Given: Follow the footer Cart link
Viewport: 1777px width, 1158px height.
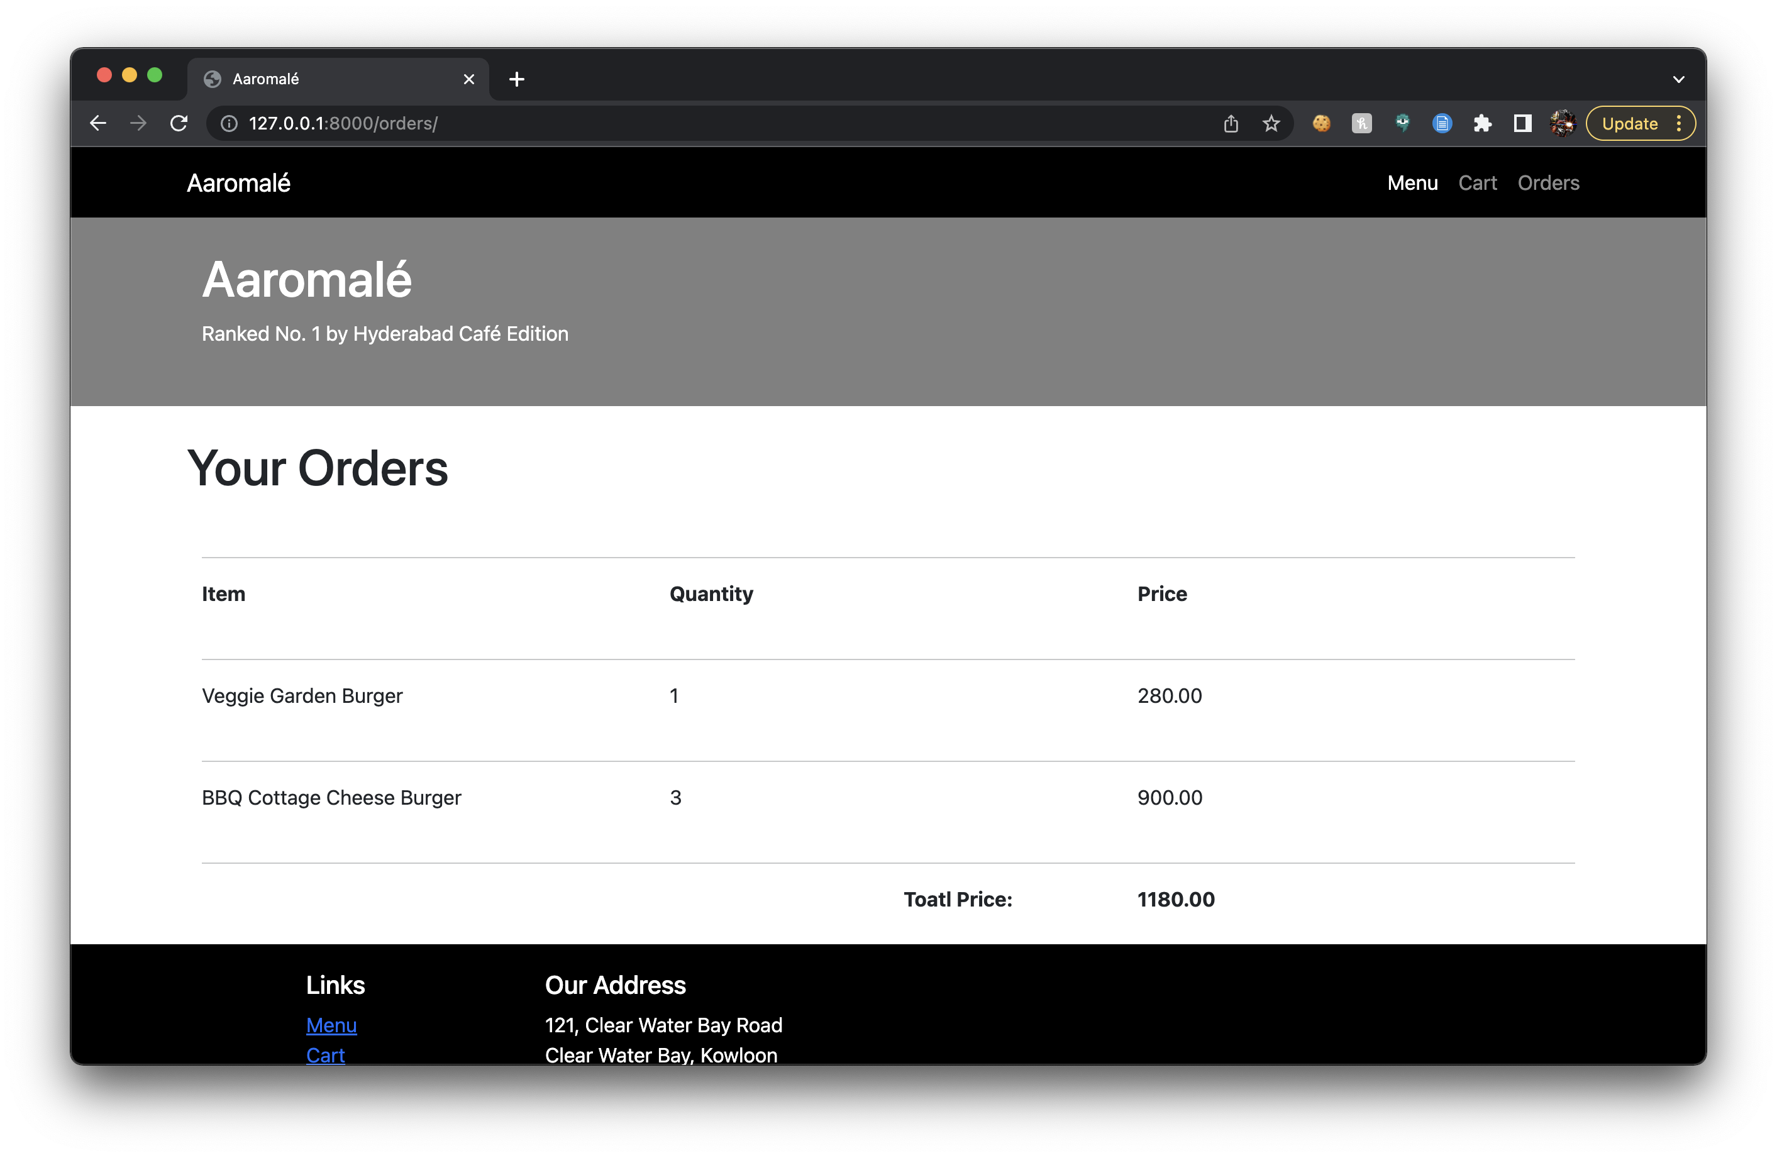Looking at the screenshot, I should (326, 1055).
